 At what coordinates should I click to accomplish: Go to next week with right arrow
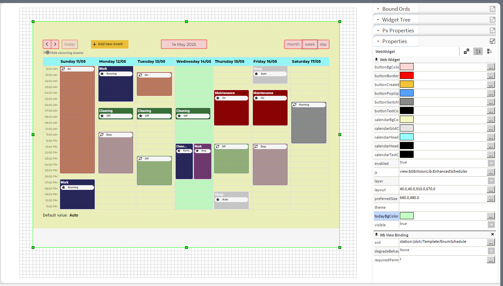click(55, 44)
